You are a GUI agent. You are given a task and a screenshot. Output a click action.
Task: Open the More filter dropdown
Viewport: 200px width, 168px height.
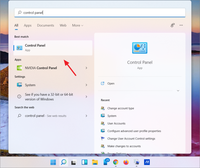[78, 25]
